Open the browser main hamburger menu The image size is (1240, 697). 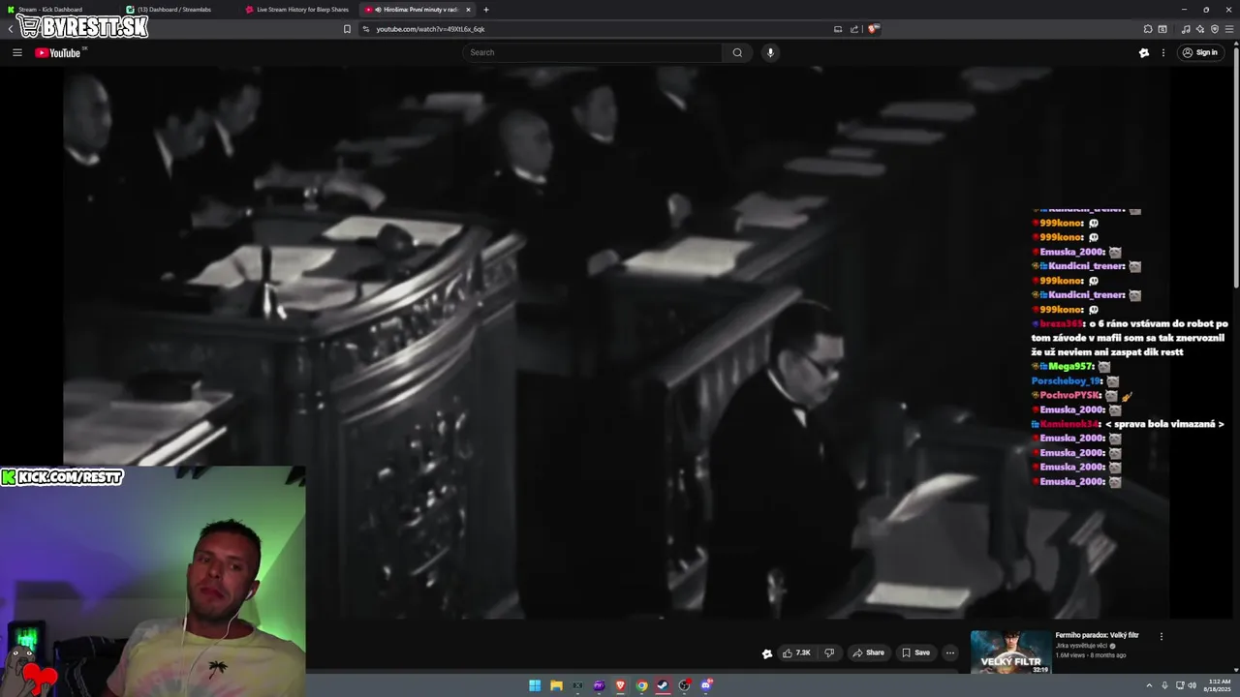point(1229,29)
